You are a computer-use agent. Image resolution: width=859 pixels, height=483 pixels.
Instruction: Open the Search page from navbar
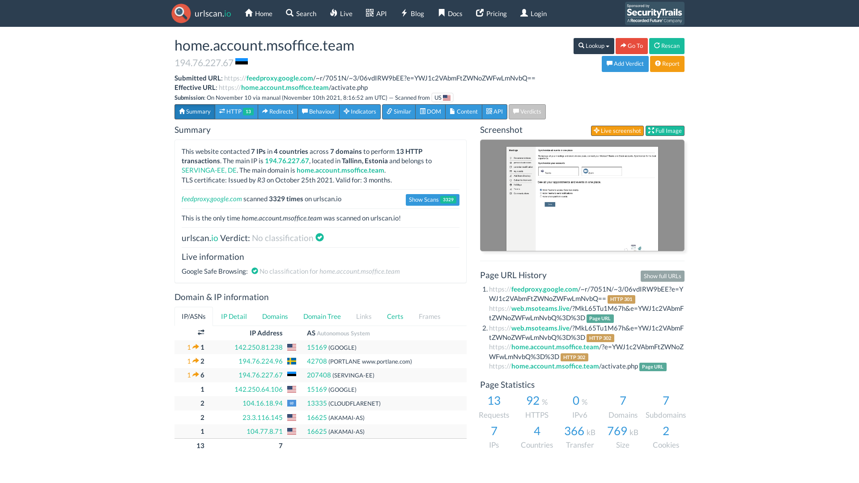click(x=301, y=13)
